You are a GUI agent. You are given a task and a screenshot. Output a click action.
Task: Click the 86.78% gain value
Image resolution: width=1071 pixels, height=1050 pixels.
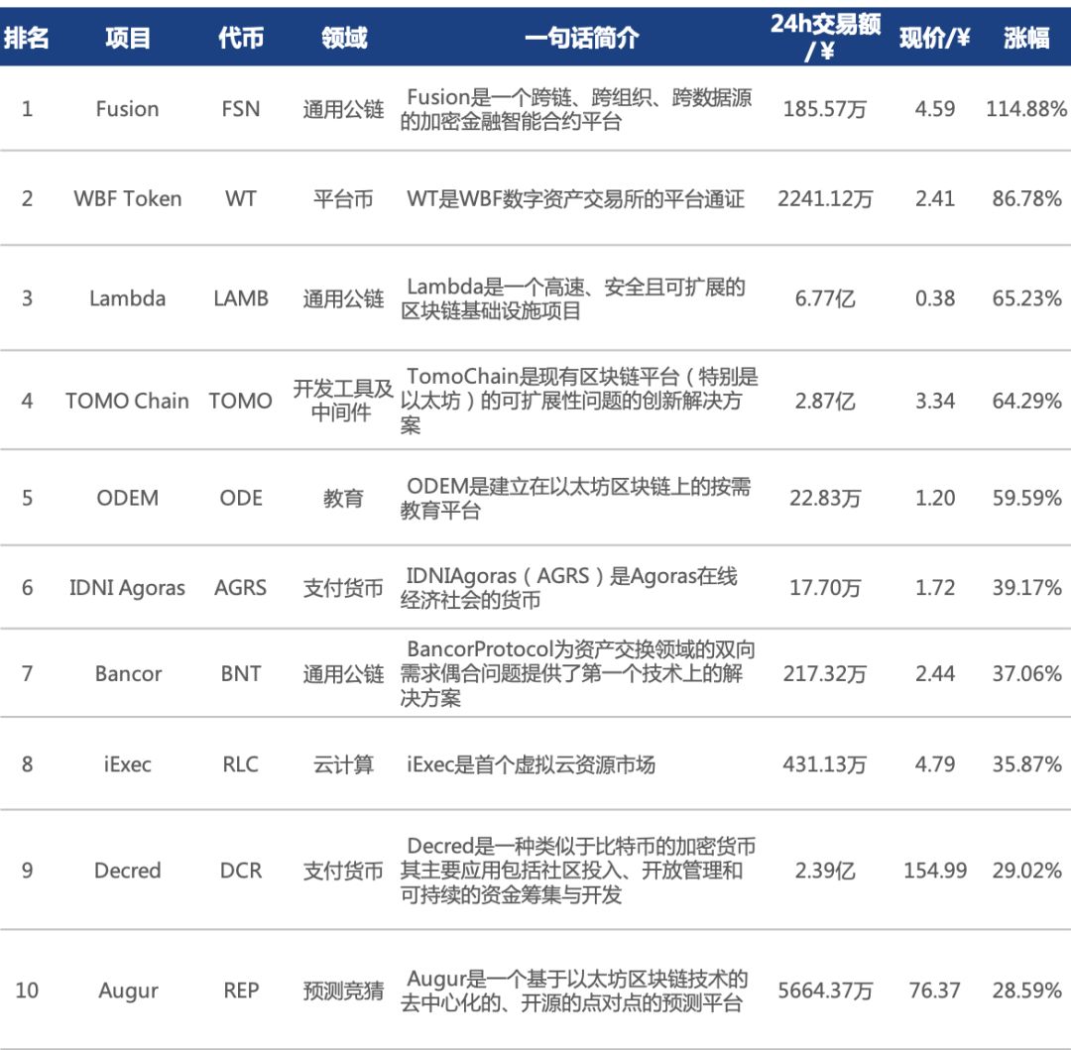click(1026, 198)
